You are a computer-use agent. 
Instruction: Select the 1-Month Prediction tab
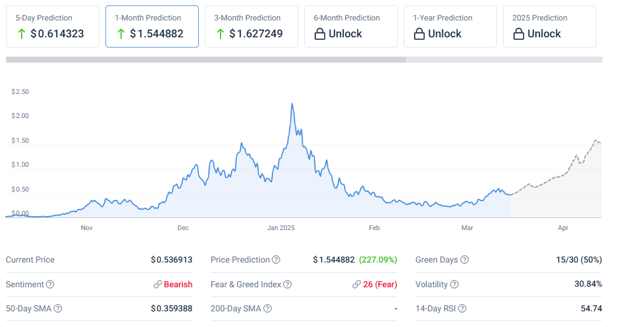[x=152, y=26]
